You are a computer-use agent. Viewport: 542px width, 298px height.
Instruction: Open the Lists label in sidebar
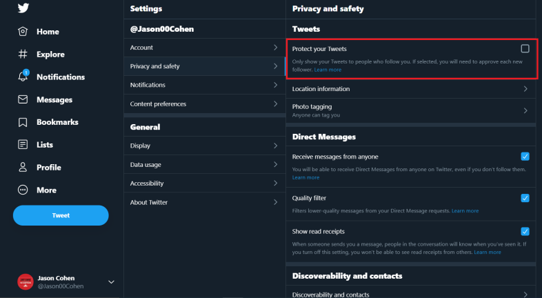pyautogui.click(x=45, y=145)
